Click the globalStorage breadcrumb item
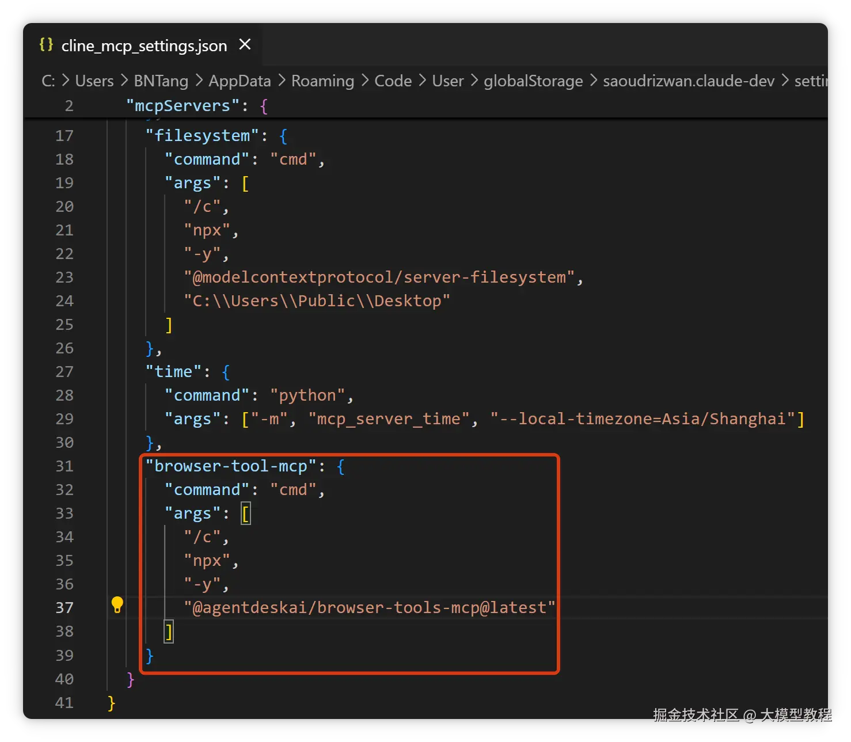 tap(533, 81)
